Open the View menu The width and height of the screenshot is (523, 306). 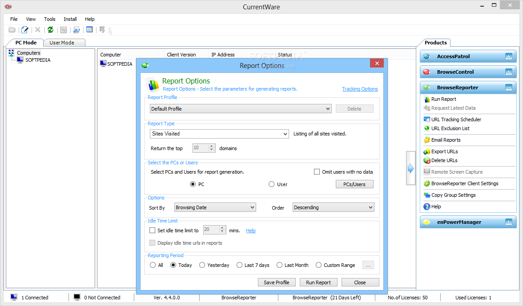(x=31, y=19)
